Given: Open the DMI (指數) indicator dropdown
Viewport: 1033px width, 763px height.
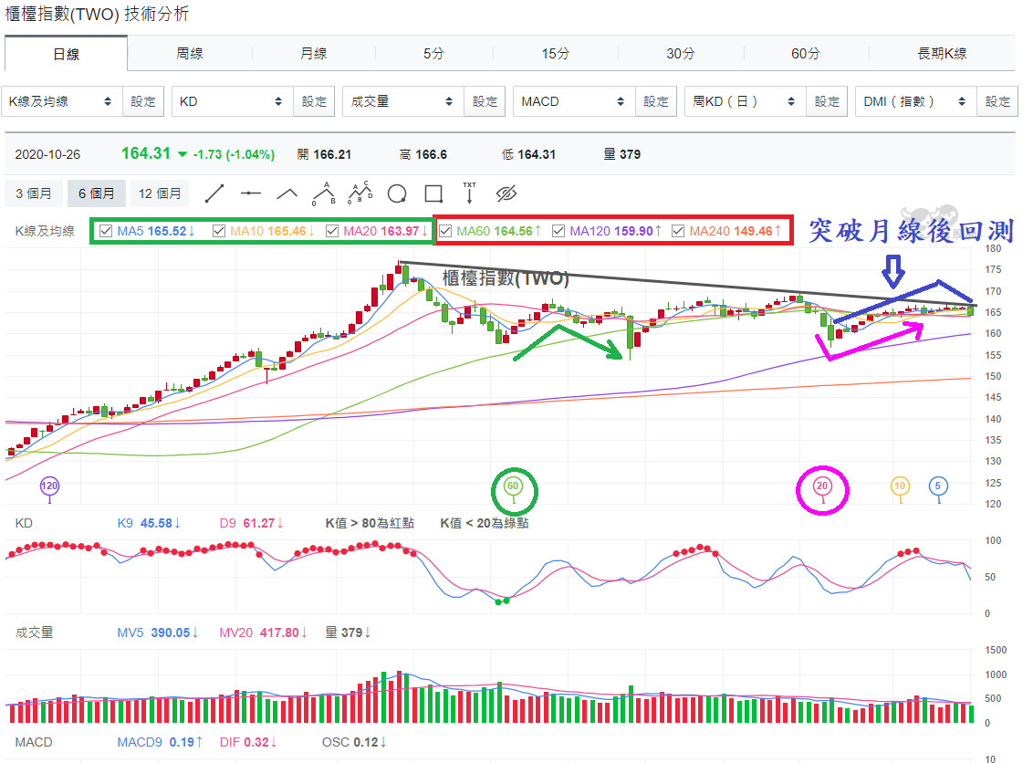Looking at the screenshot, I should click(915, 101).
